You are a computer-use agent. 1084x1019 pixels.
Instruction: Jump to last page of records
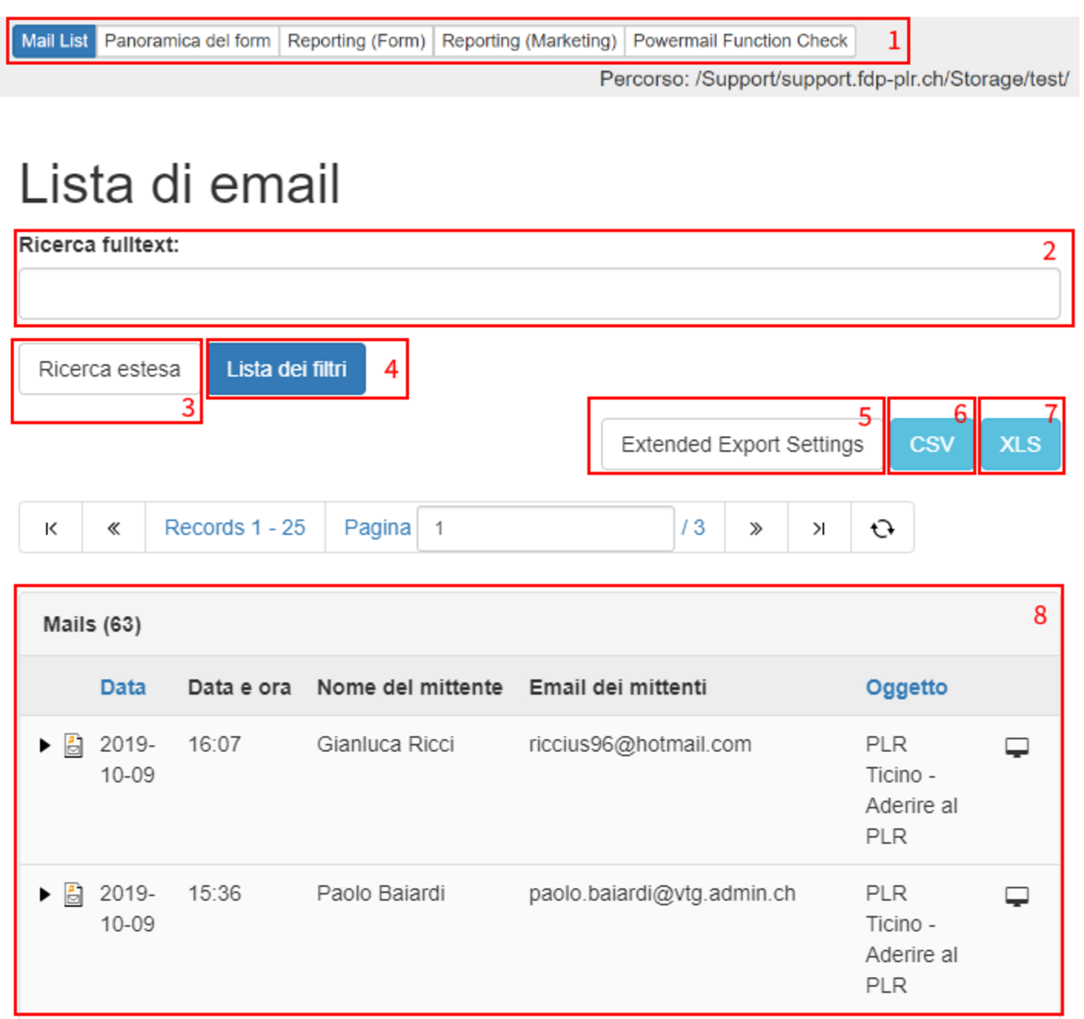[x=819, y=528]
